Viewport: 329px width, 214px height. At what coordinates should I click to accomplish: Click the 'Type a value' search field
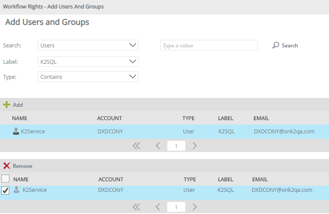pyautogui.click(x=209, y=45)
